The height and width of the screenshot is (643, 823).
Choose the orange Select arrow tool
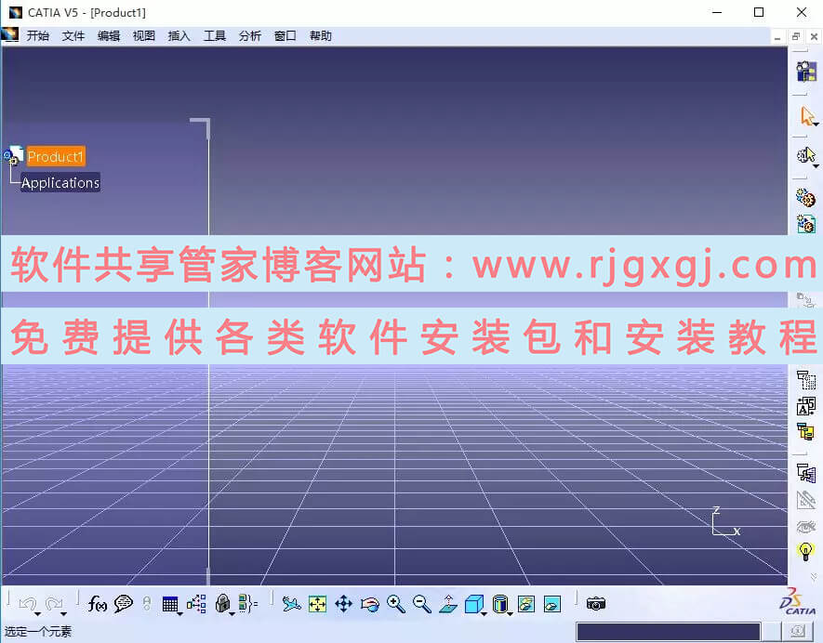point(806,115)
